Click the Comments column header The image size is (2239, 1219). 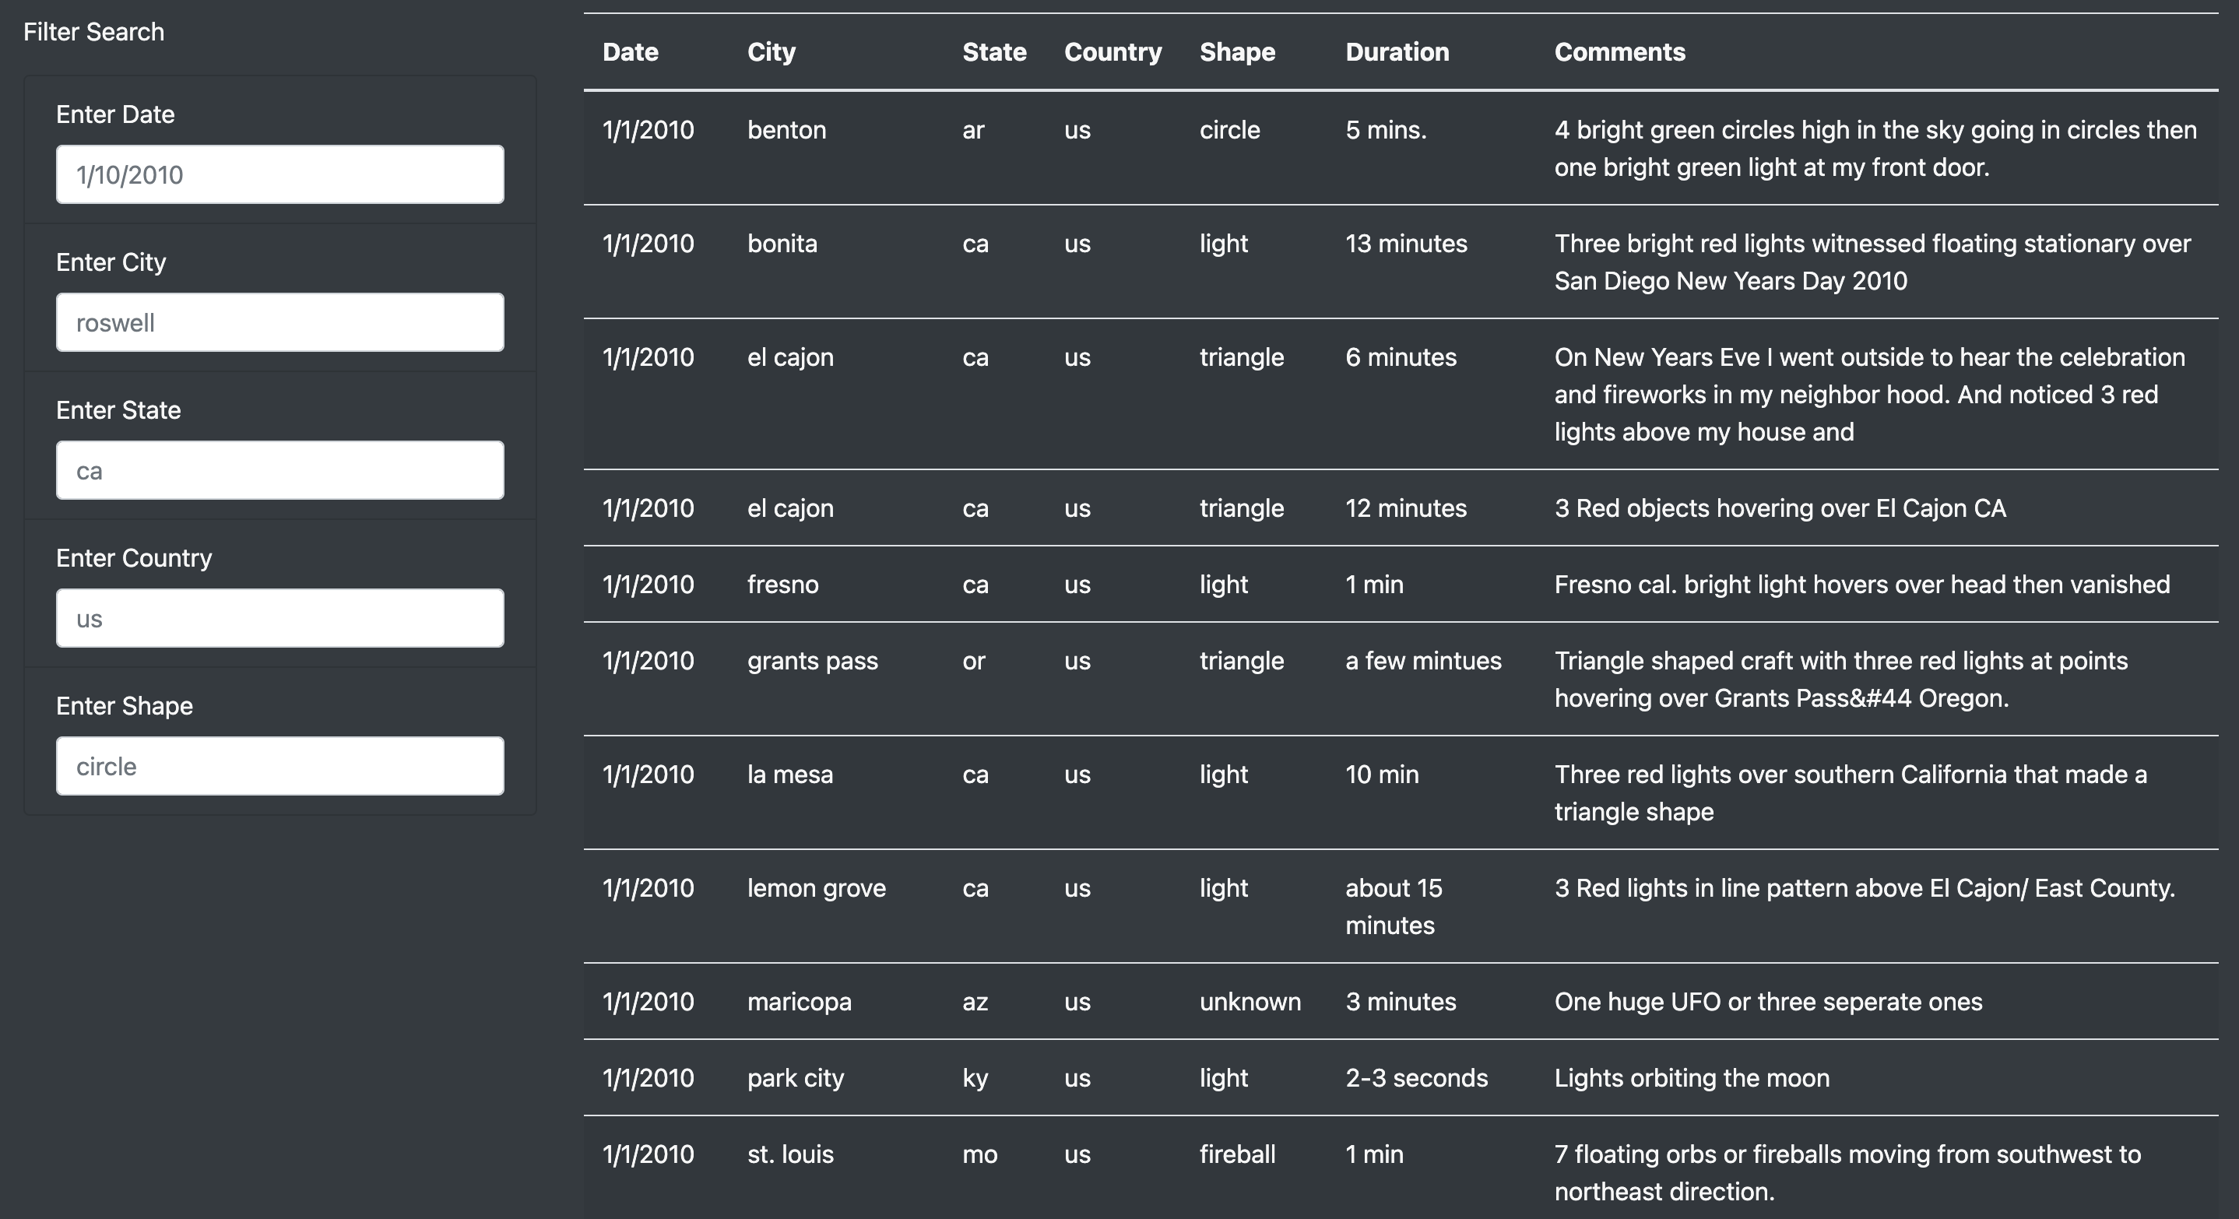click(1619, 51)
